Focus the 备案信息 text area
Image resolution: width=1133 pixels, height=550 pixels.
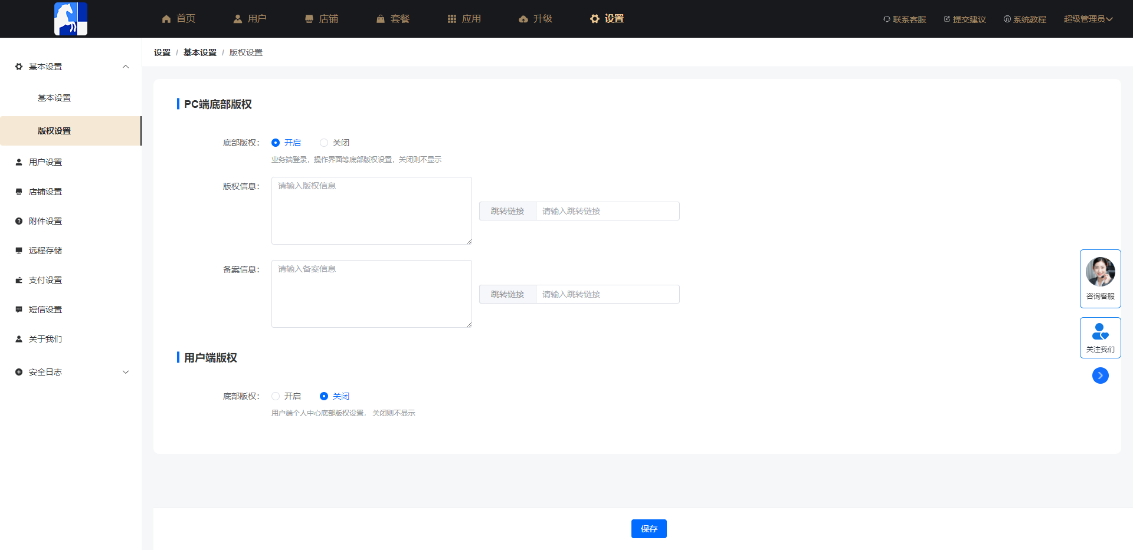click(372, 294)
